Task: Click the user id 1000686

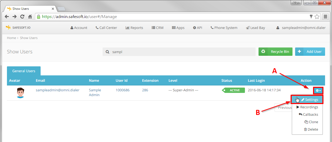Action: tap(123, 90)
